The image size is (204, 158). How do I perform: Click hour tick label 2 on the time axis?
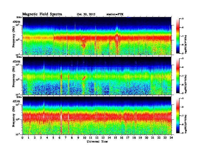[35, 138]
